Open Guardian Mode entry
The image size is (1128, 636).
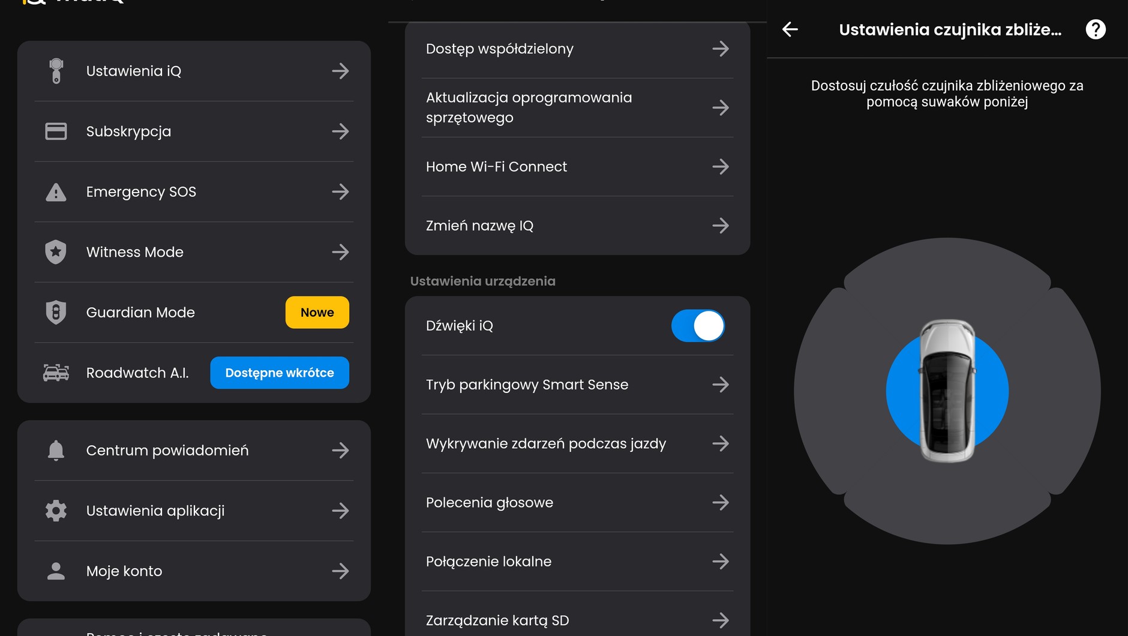click(x=194, y=313)
